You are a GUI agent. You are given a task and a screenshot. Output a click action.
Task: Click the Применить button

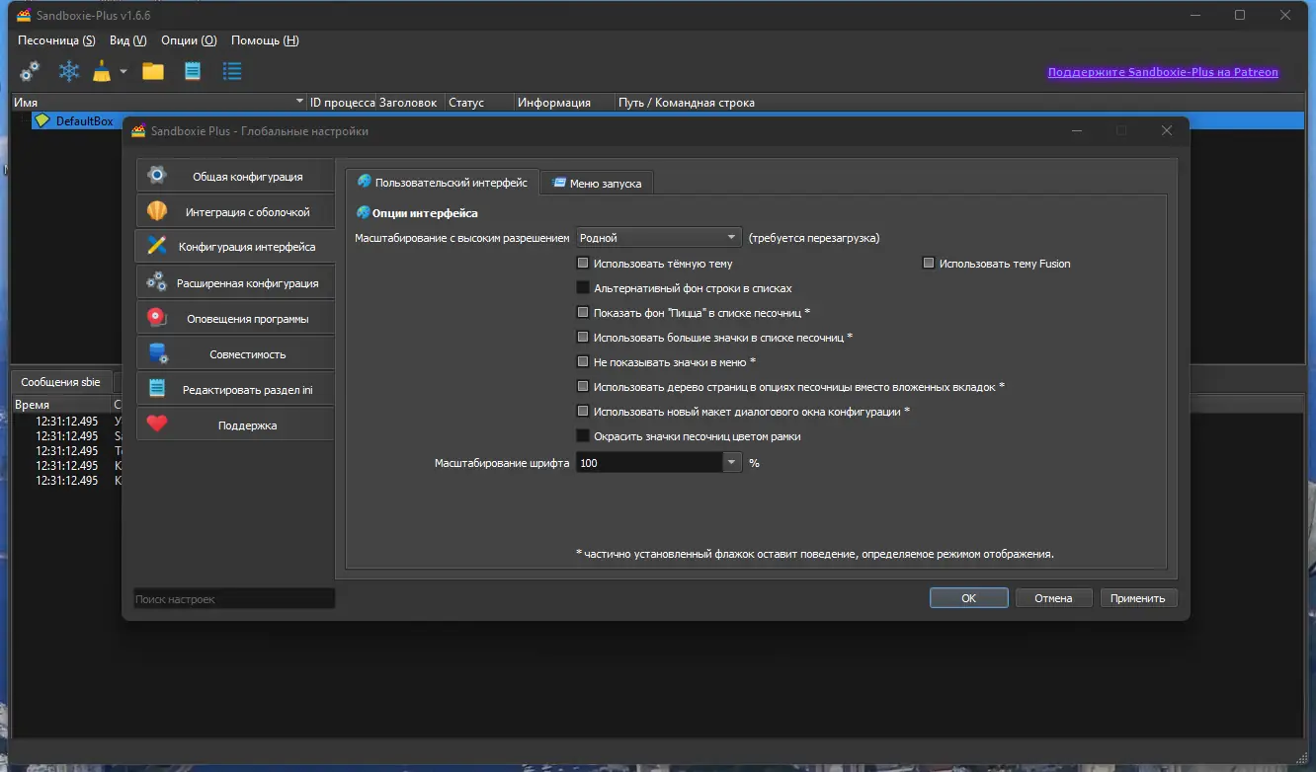[1138, 598]
